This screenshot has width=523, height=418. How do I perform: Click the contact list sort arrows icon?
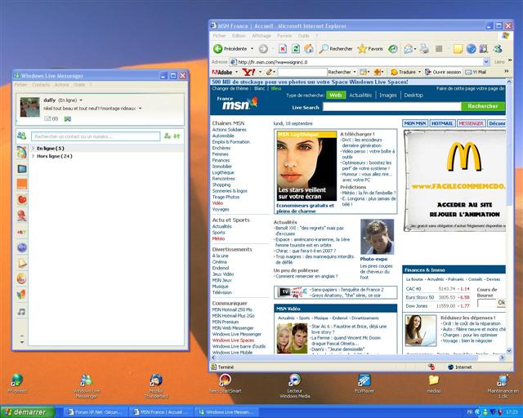tap(177, 136)
